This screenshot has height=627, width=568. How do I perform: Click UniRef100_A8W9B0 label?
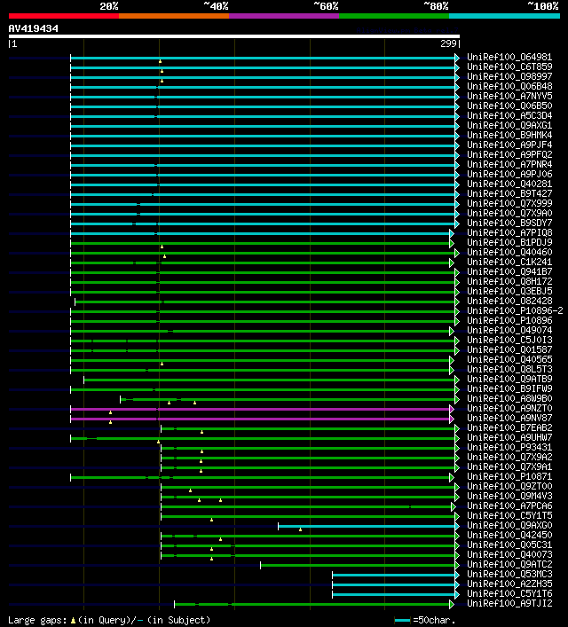(509, 399)
